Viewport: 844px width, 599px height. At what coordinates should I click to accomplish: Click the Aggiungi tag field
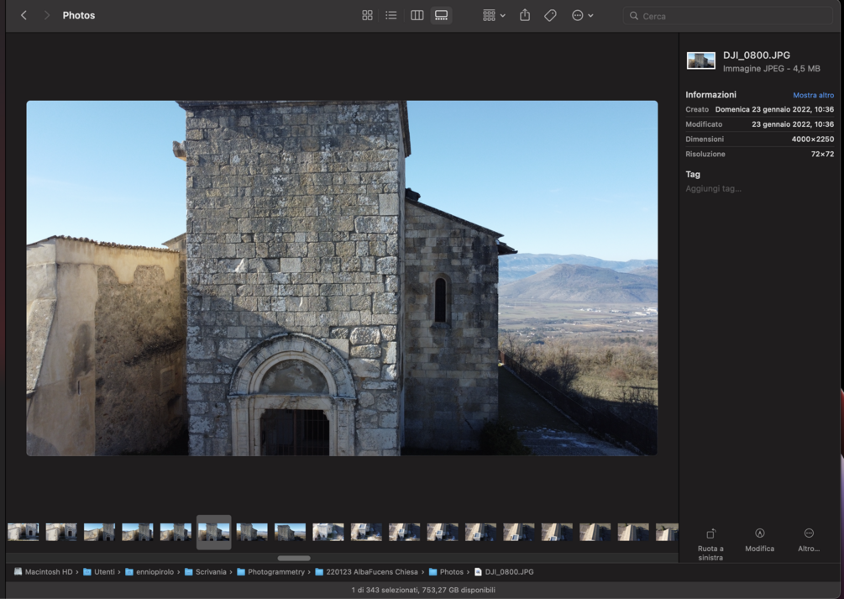[x=713, y=188]
